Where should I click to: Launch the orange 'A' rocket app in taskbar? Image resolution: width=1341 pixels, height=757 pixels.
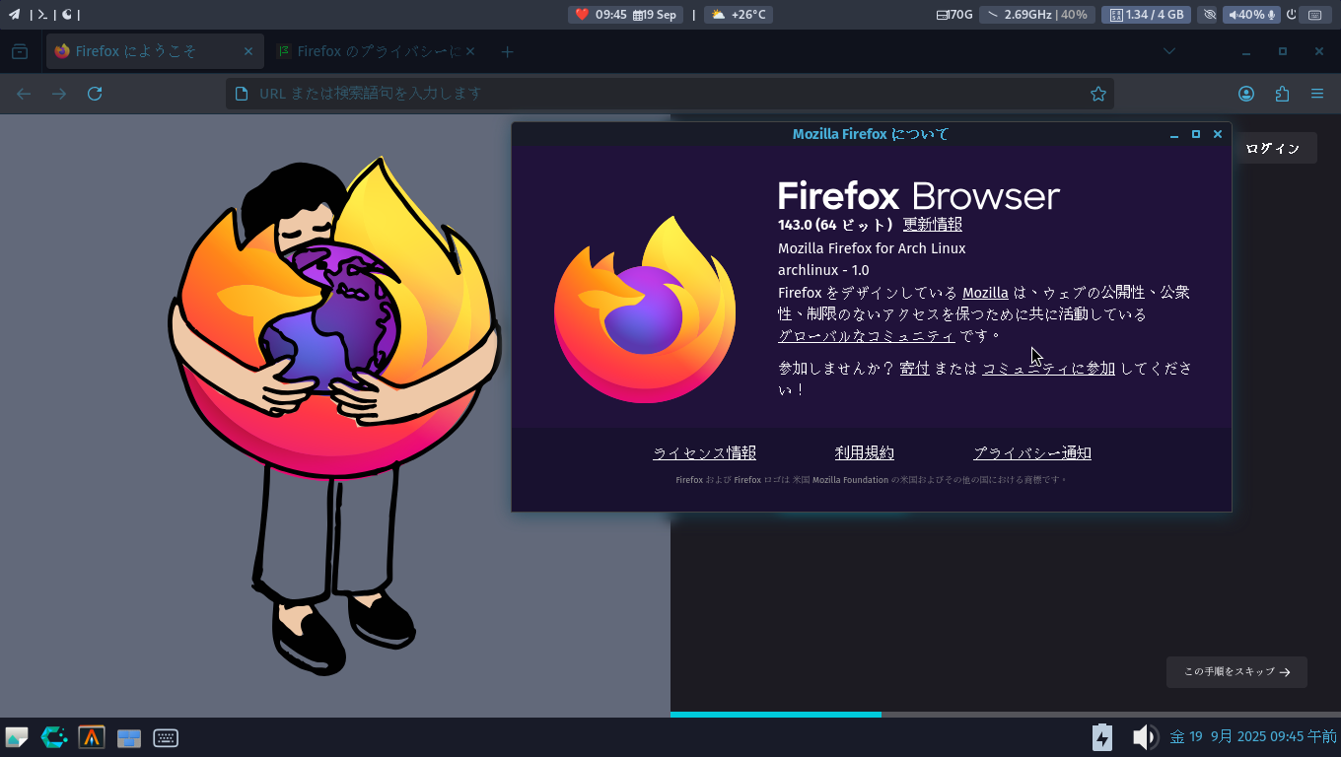coord(92,737)
